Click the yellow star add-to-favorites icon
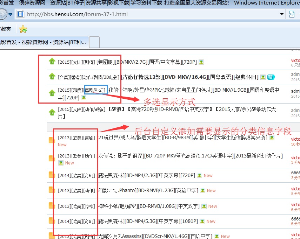Screen dimensions: 300x239 (23, 29)
